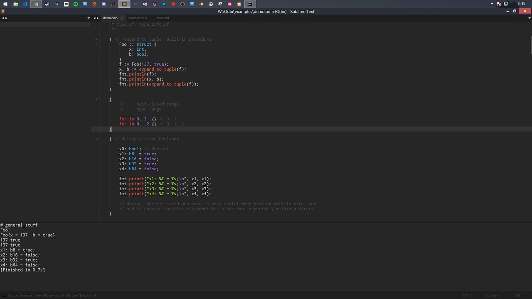Switch to the build.bat tab
The image size is (532, 299).
(163, 18)
